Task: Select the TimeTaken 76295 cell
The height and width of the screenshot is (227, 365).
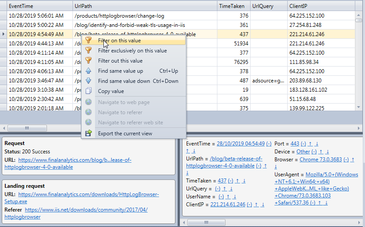Action: (234, 62)
